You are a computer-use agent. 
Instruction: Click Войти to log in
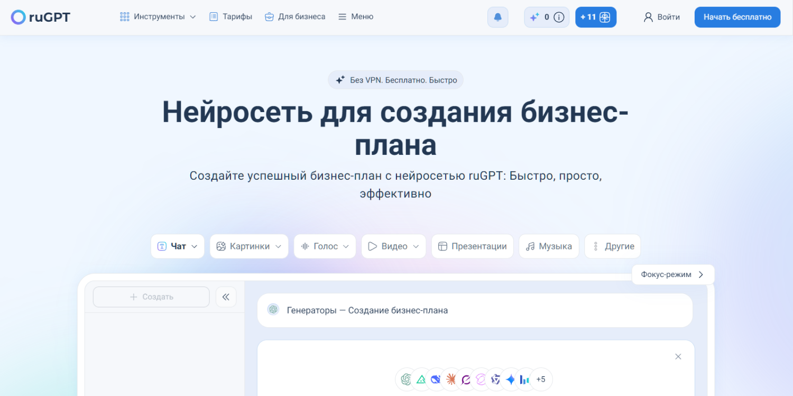pos(662,17)
